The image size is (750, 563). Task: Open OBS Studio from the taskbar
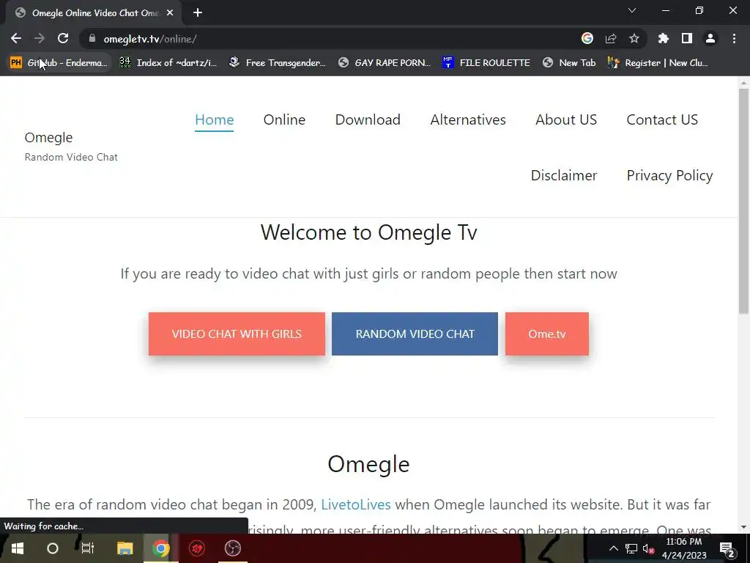pyautogui.click(x=233, y=548)
